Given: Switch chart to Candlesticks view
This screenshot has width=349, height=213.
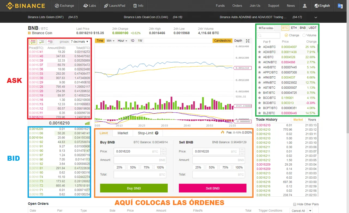Looking at the screenshot, I should [x=222, y=41].
